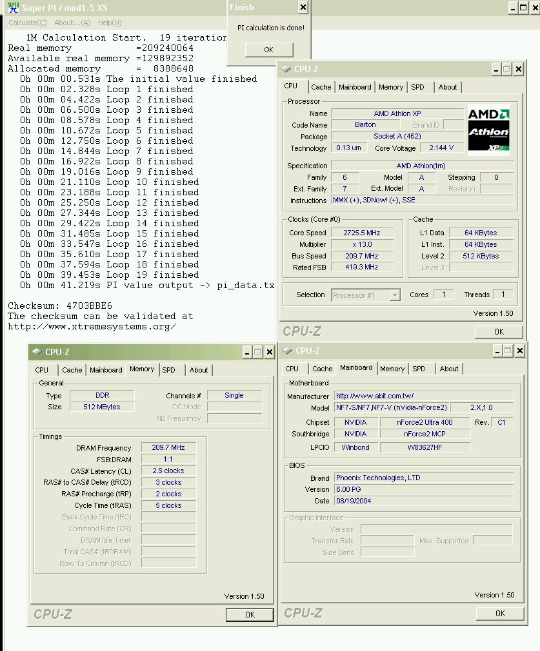Open the Help menu in Super PI
This screenshot has width=540, height=651.
(110, 23)
